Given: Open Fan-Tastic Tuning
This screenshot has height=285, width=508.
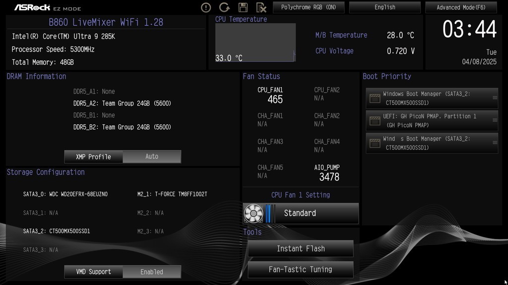Looking at the screenshot, I should pyautogui.click(x=301, y=270).
